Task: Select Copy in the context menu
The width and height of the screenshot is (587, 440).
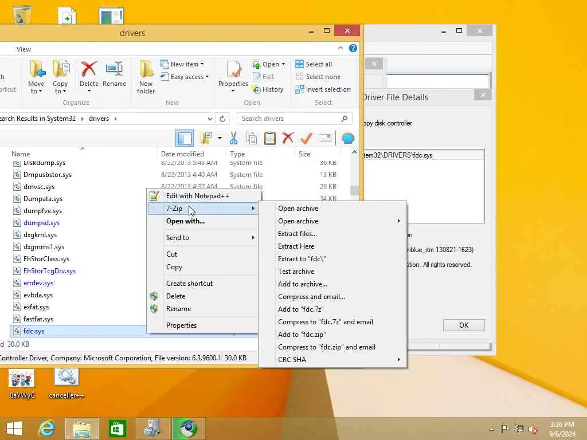Action: [x=204, y=267]
